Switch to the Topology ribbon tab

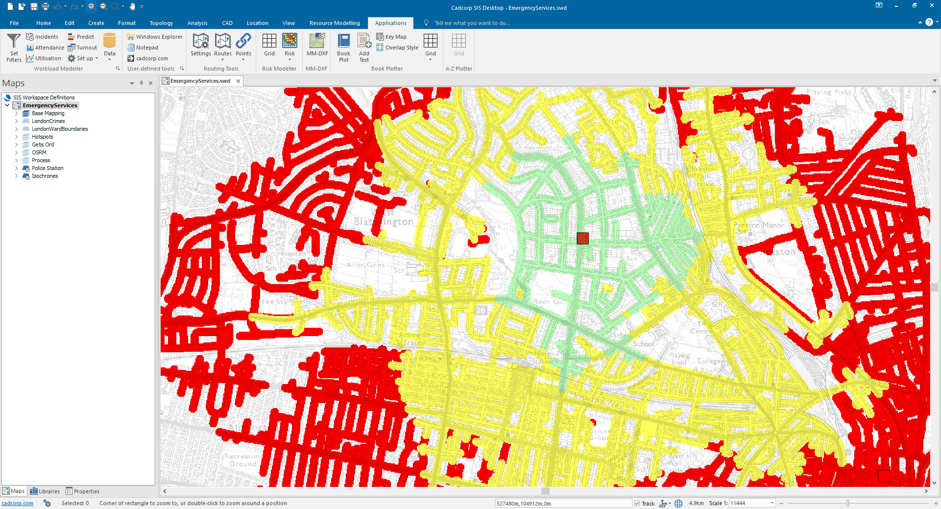pyautogui.click(x=161, y=23)
